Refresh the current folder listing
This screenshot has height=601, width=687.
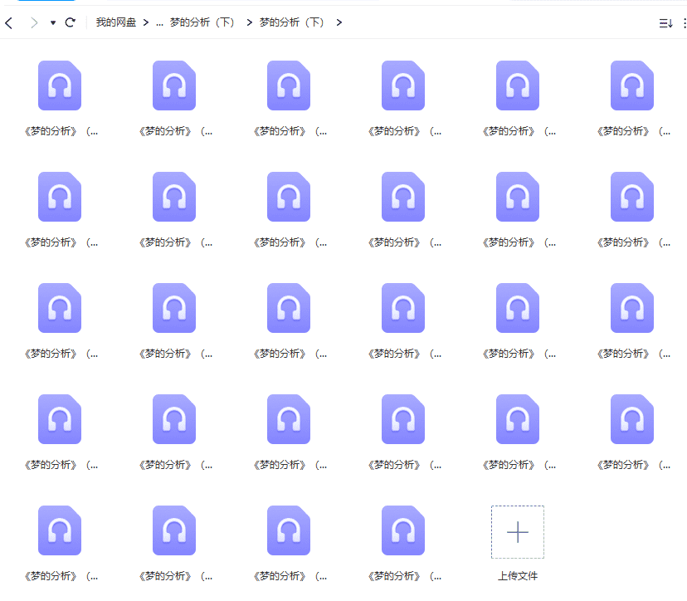click(x=71, y=22)
